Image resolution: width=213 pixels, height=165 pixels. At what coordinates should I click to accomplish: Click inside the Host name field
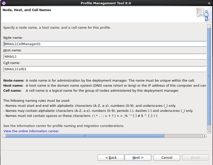(x=105, y=56)
